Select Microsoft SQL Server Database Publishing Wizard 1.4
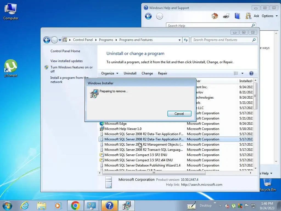The image size is (281, 211). 142,165
